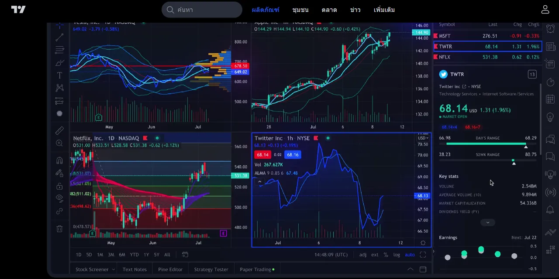This screenshot has height=279, width=559.
Task: Open the TWTR ideas count badge 13
Action: [x=532, y=75]
